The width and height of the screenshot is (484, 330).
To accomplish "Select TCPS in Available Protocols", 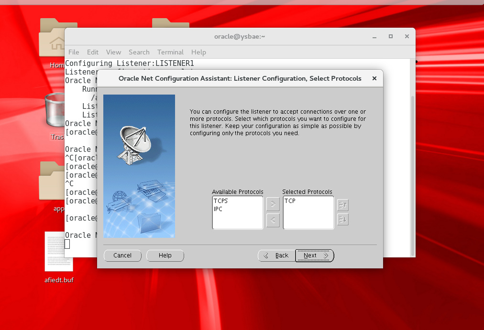I will (220, 201).
